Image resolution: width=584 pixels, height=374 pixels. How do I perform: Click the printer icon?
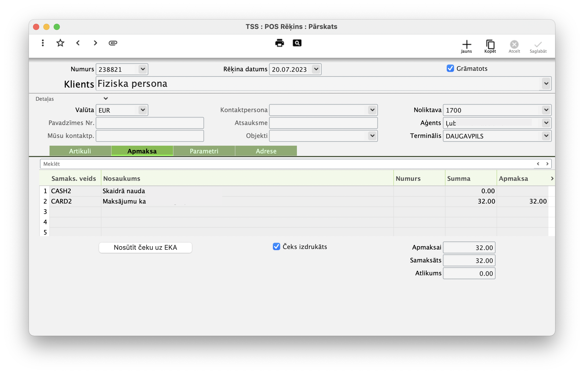pyautogui.click(x=280, y=43)
